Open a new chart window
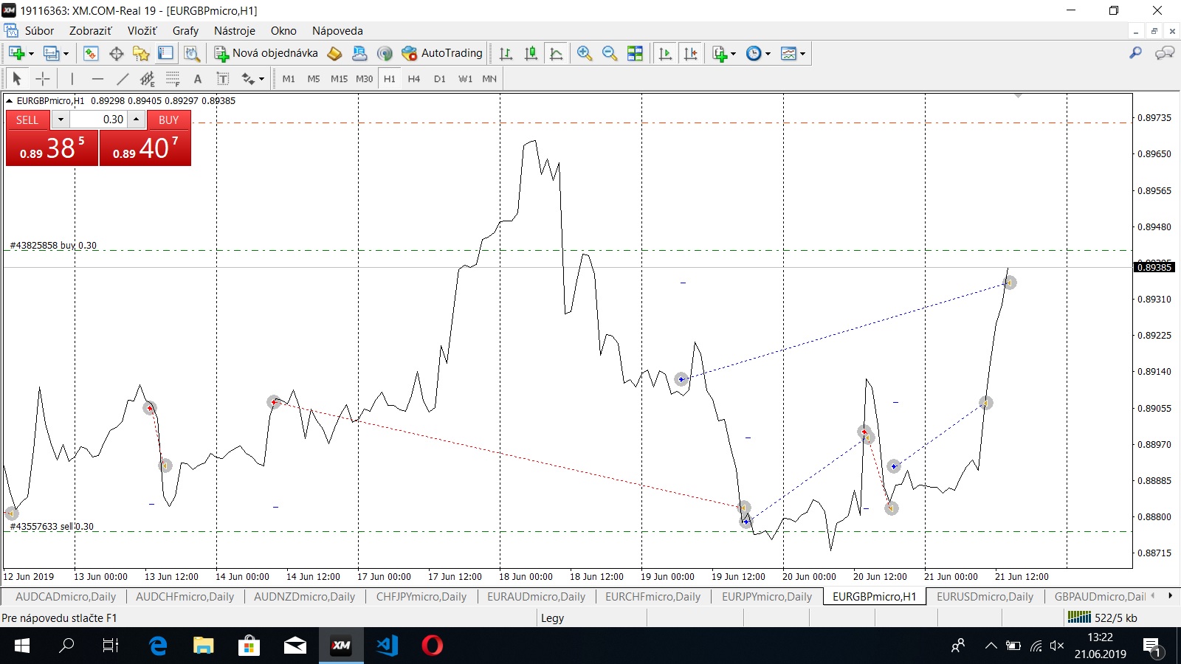The width and height of the screenshot is (1181, 664). [16, 53]
